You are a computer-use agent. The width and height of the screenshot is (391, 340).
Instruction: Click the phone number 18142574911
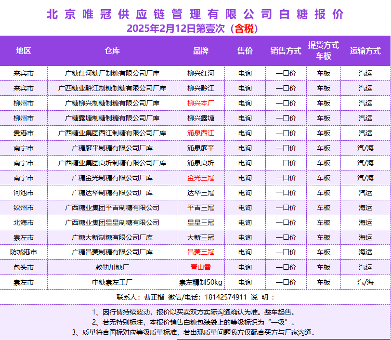[x=227, y=297]
